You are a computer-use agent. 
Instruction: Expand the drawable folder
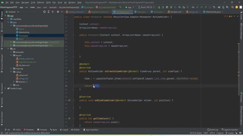[11, 52]
